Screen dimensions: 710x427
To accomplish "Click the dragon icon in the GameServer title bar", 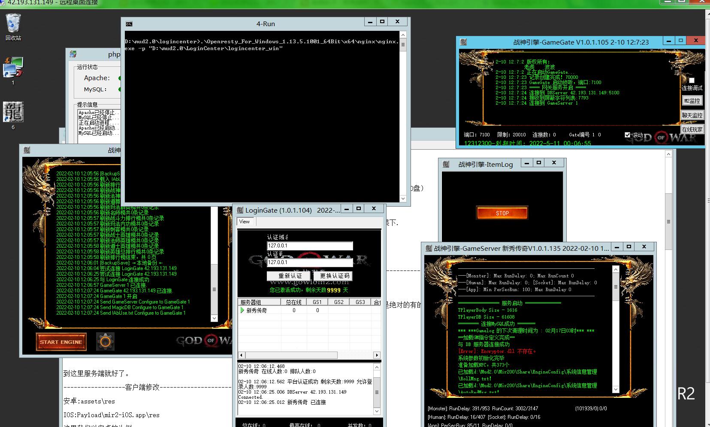I will (x=429, y=248).
